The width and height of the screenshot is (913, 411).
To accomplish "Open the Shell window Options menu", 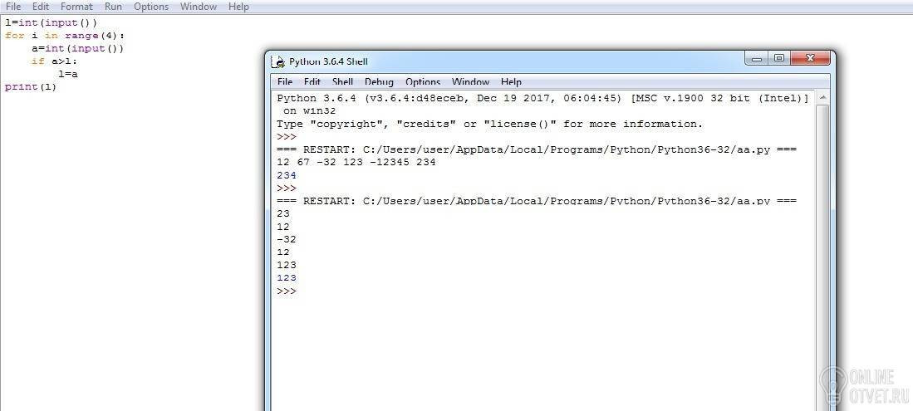I will pos(423,81).
